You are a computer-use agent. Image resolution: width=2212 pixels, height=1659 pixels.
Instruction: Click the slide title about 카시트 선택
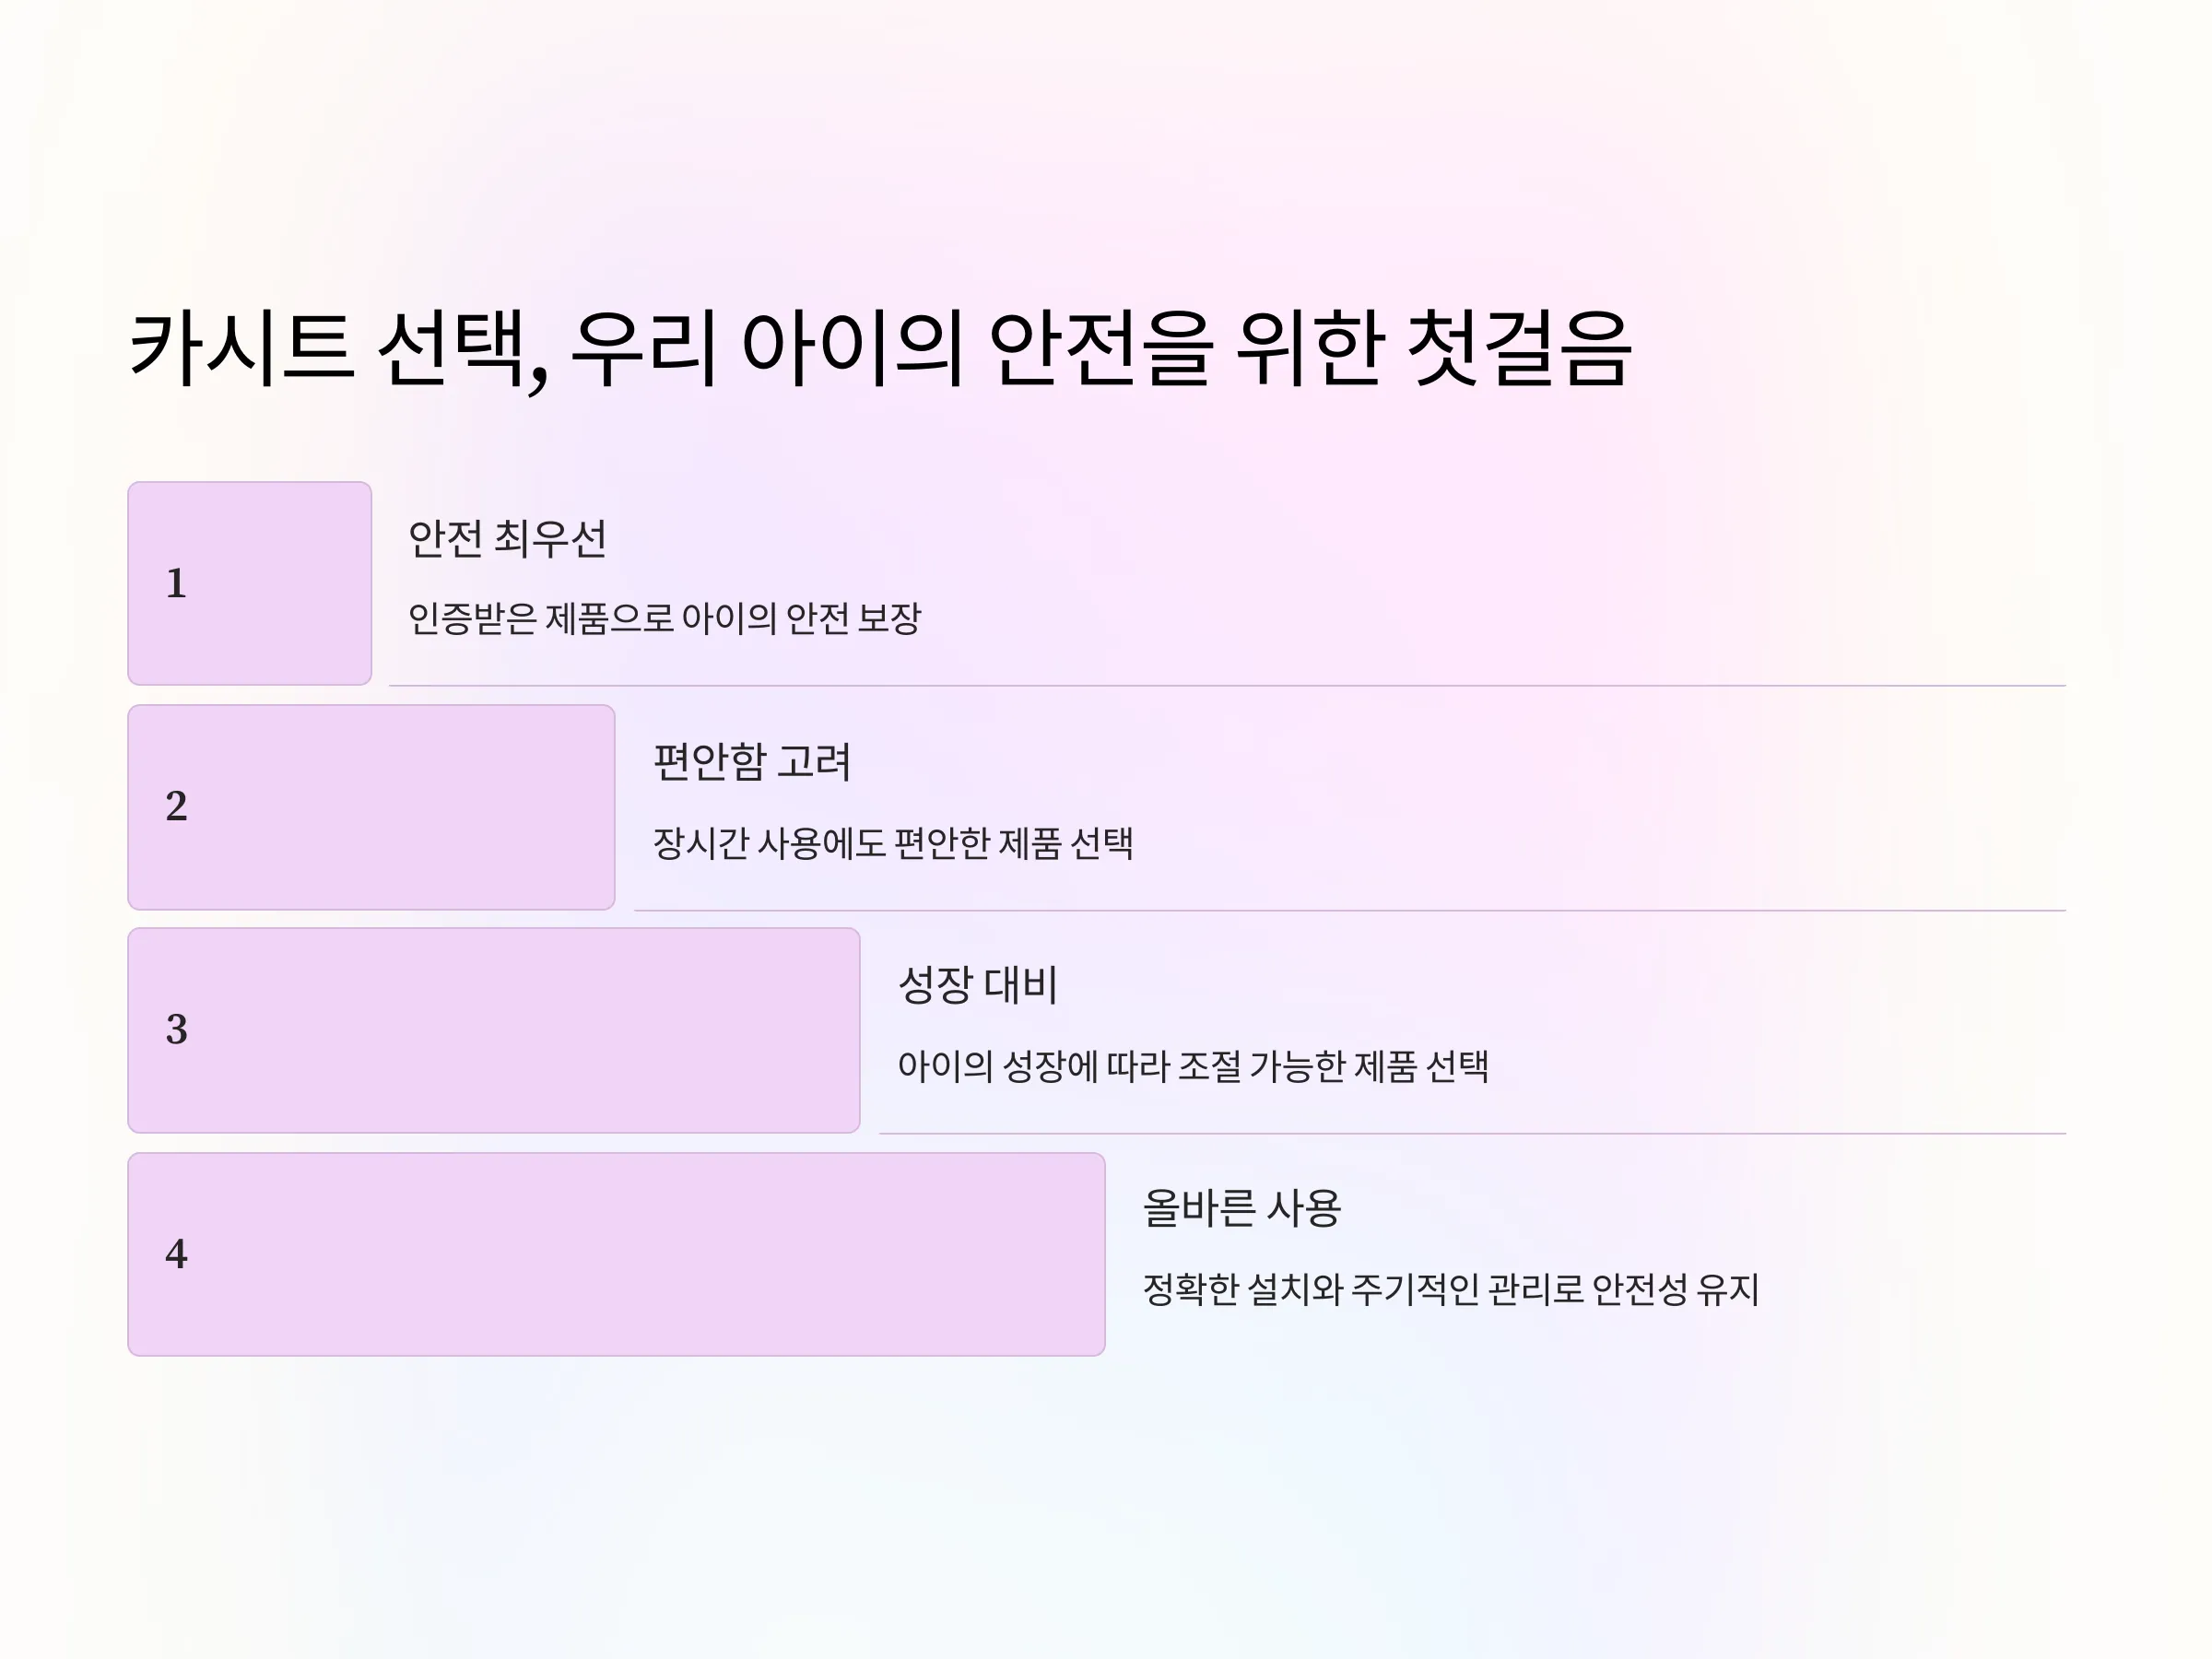pyautogui.click(x=881, y=348)
